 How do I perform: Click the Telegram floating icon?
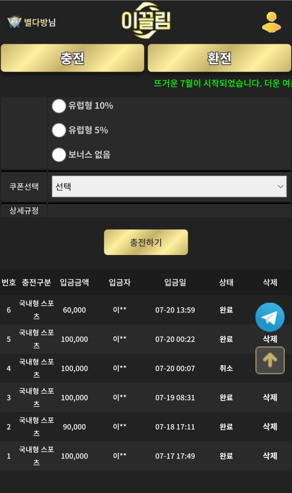point(270,317)
